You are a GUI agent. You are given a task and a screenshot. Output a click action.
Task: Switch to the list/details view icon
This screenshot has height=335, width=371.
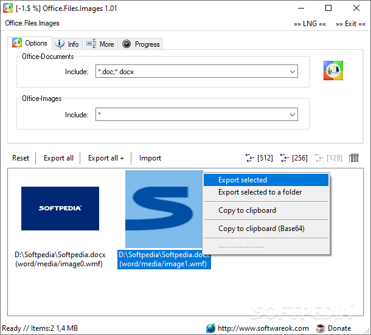tap(354, 158)
